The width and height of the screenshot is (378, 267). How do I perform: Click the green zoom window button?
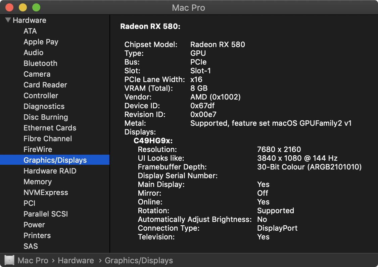click(36, 7)
